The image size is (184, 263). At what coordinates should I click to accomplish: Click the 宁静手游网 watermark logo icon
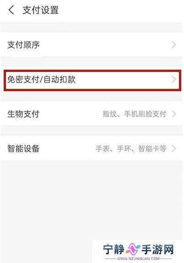coord(133,249)
